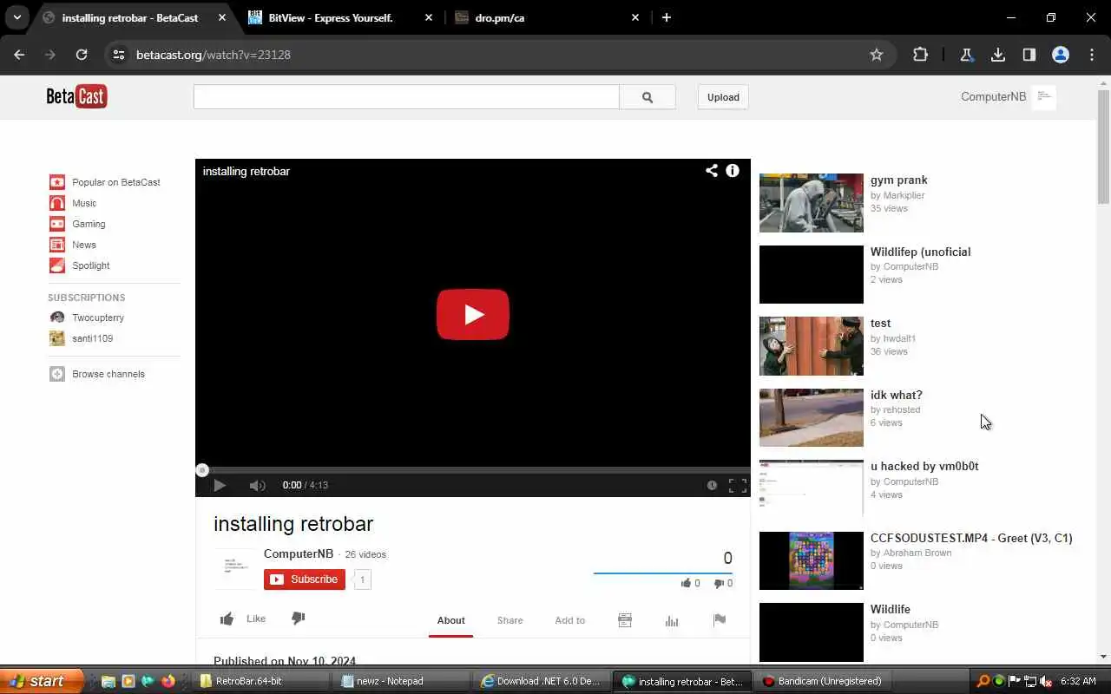The width and height of the screenshot is (1111, 694).
Task: Open the Music category icon
Action: click(x=57, y=203)
